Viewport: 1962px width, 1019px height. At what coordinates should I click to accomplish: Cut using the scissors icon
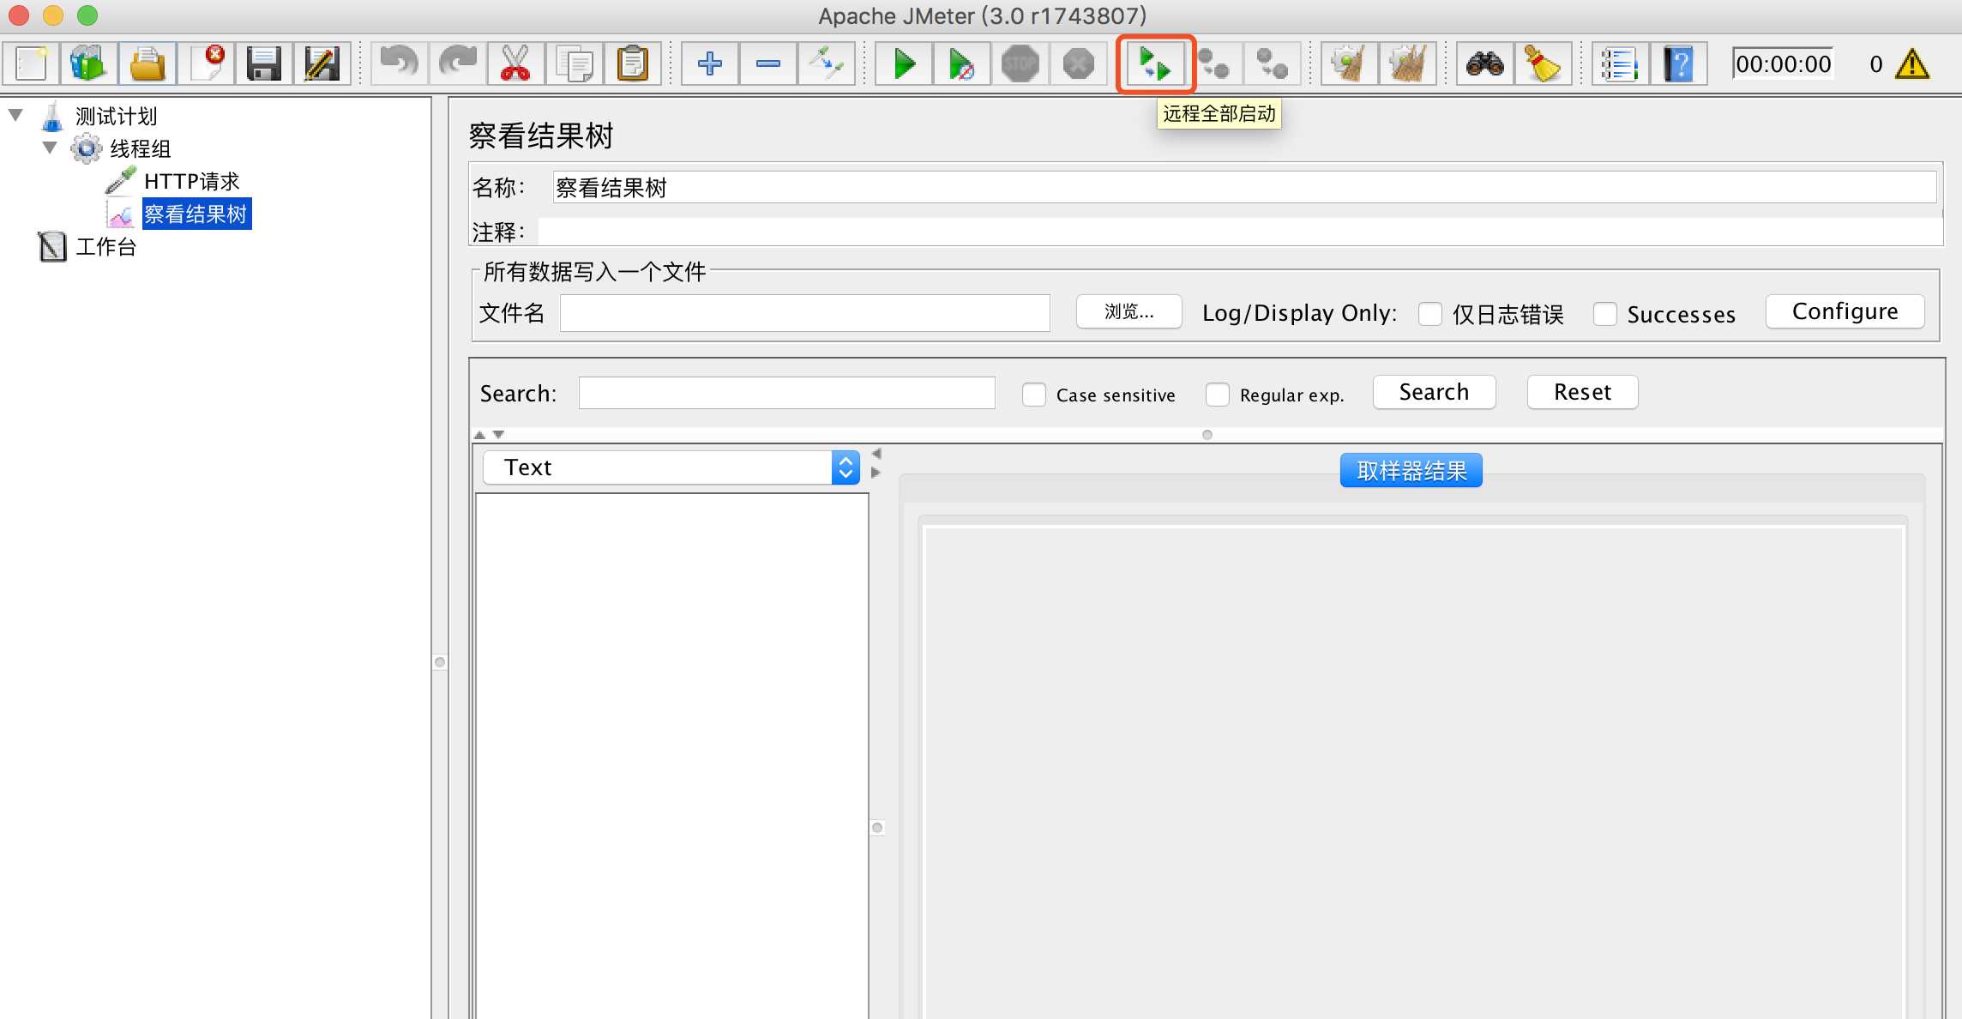[x=515, y=63]
